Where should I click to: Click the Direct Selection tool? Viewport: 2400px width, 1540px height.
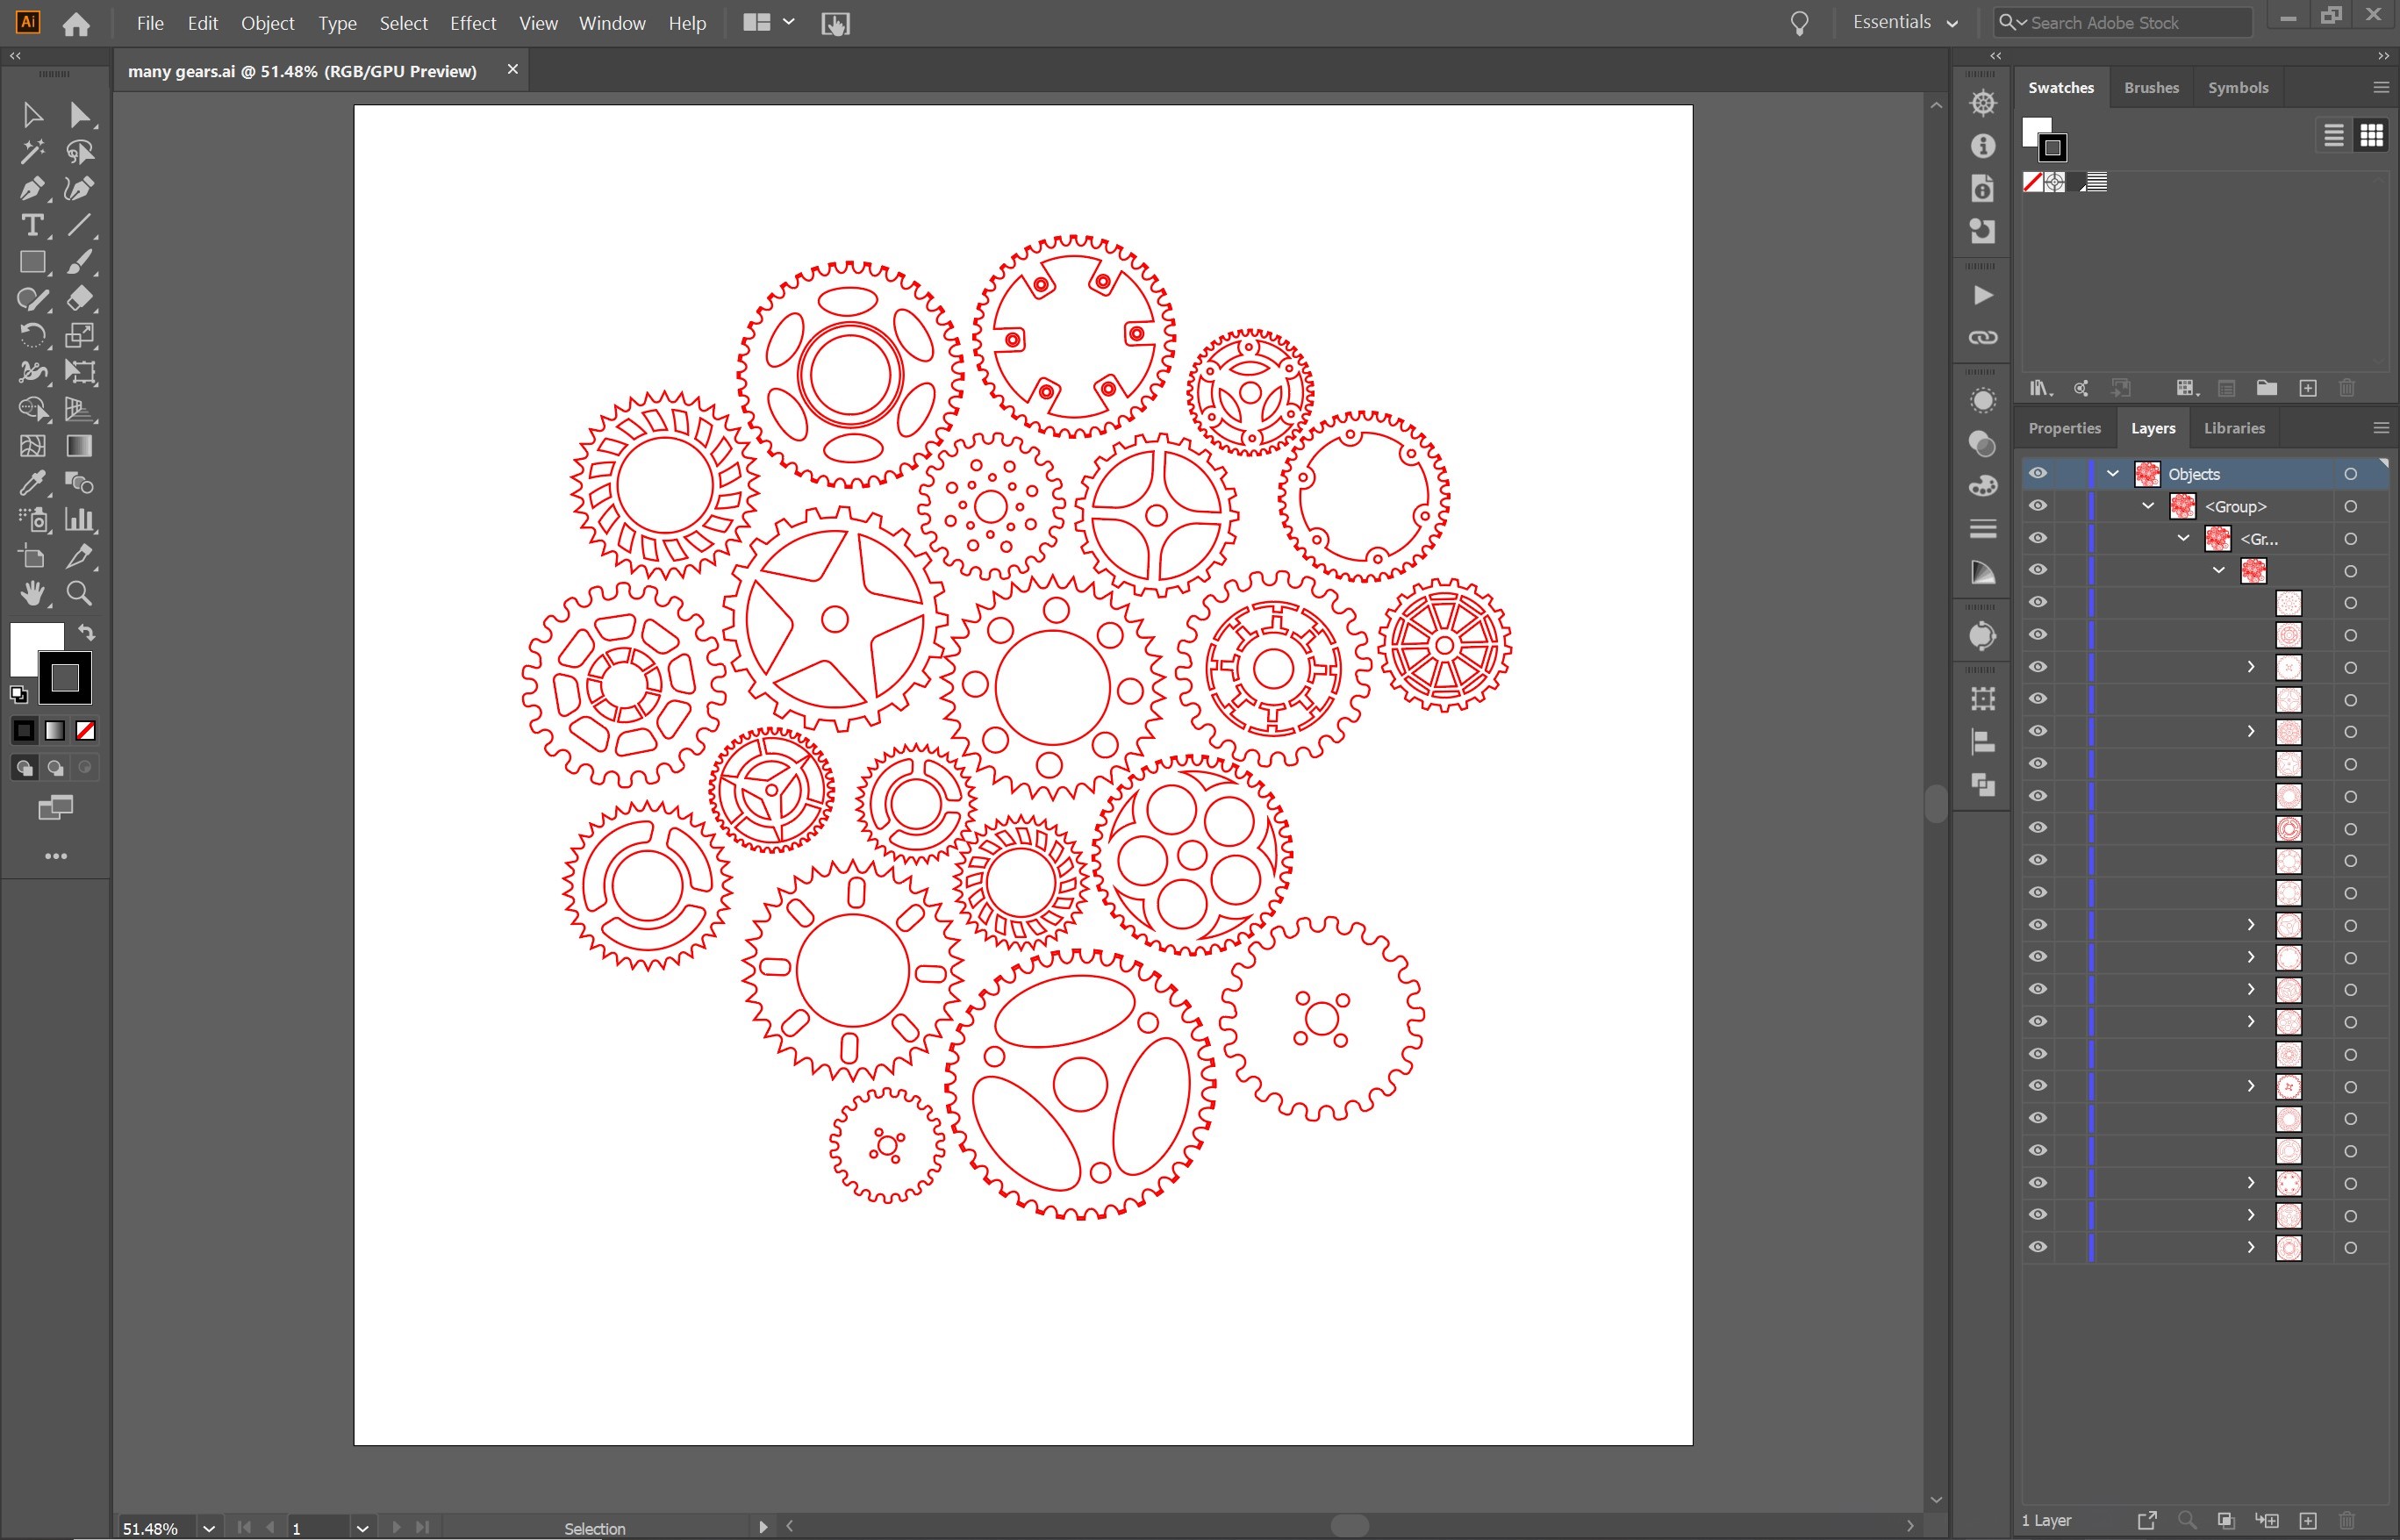pos(79,115)
